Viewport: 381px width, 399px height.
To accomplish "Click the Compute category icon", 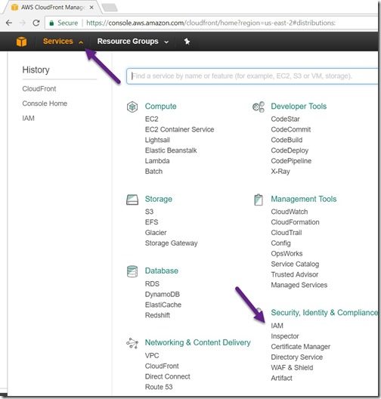I will pyautogui.click(x=132, y=107).
